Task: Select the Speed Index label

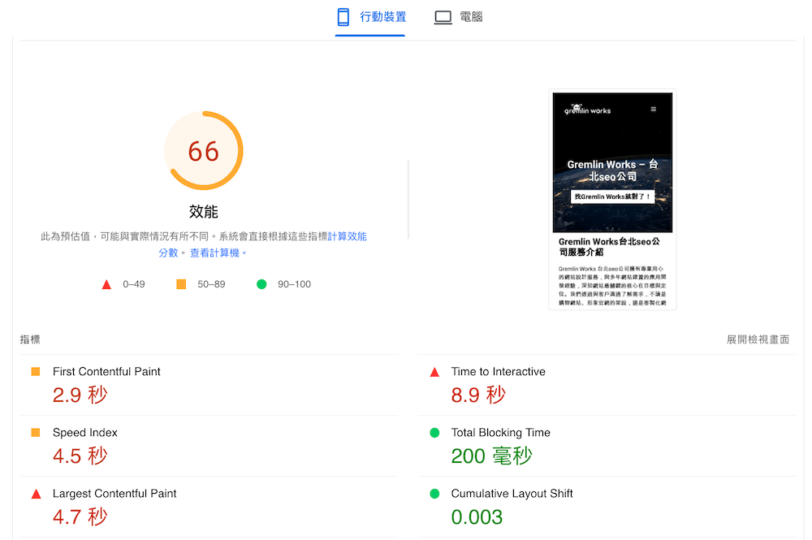Action: (x=85, y=433)
